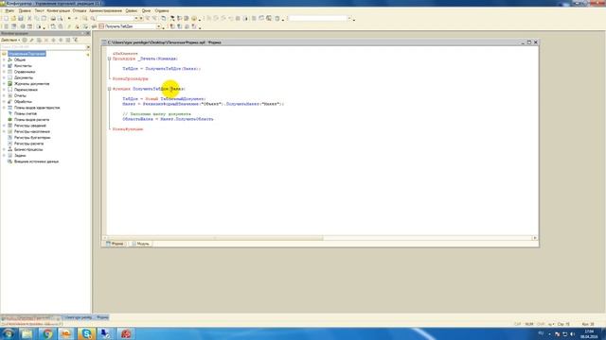Open the Администрирование menu
This screenshot has width=606, height=340.
[105, 10]
